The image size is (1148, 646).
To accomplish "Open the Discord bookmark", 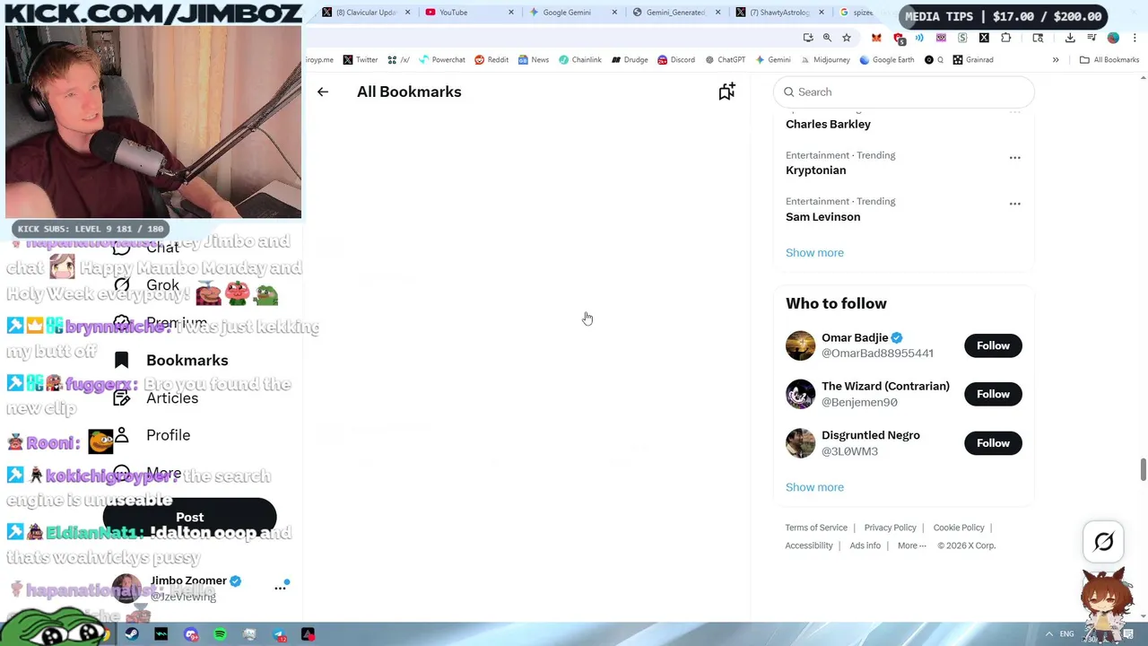I will (x=676, y=60).
